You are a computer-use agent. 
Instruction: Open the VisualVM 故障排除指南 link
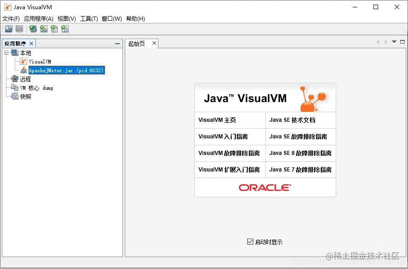point(230,153)
